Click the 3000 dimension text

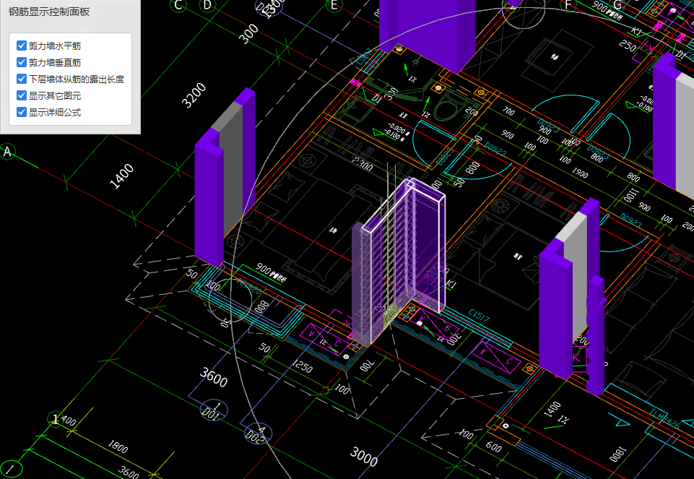(364, 457)
